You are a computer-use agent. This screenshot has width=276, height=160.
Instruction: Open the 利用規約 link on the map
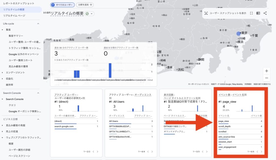[x=248, y=84]
